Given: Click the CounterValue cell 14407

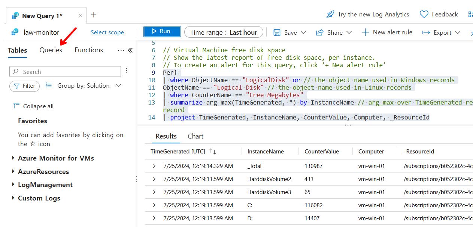Looking at the screenshot, I should pos(312,218).
